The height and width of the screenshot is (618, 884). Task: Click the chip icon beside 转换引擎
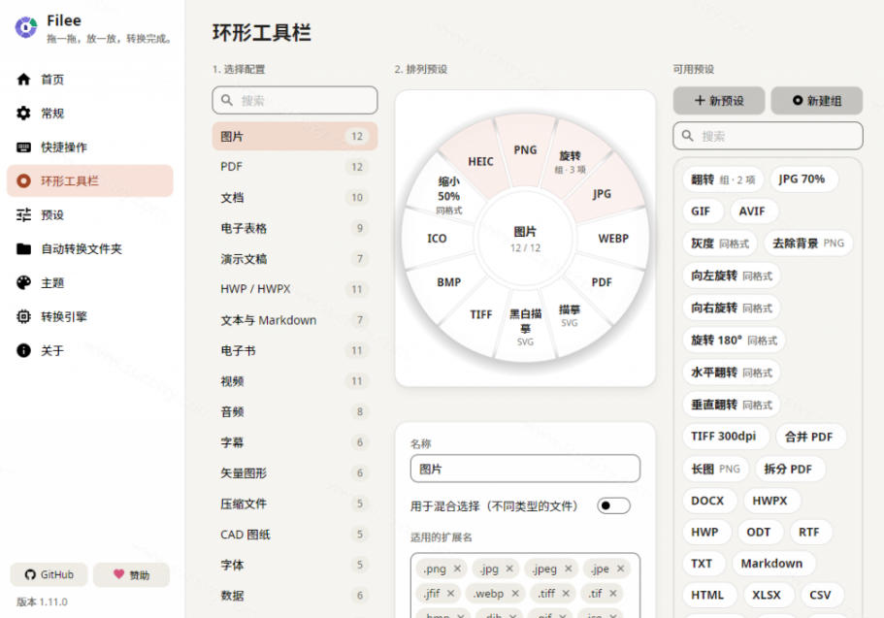(x=23, y=316)
